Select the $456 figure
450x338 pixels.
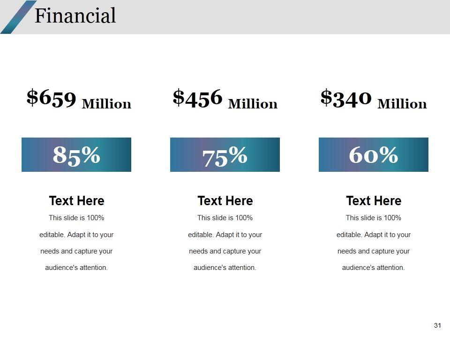click(197, 98)
